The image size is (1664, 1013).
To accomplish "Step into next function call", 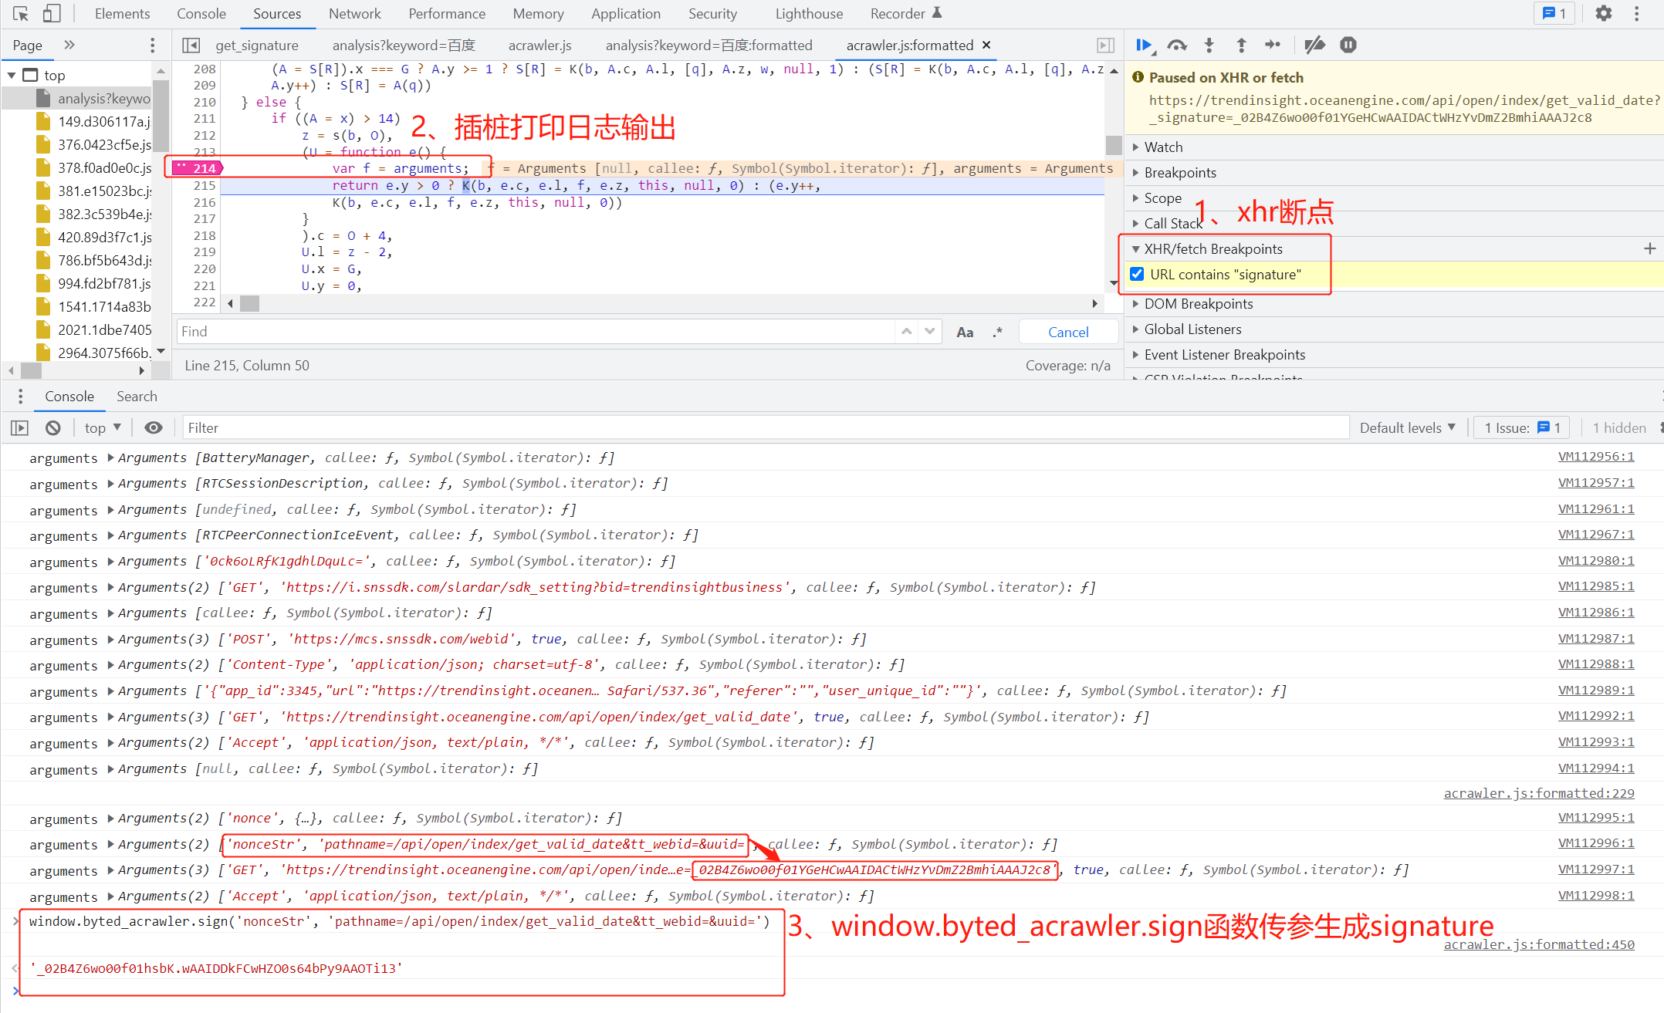I will [1209, 45].
